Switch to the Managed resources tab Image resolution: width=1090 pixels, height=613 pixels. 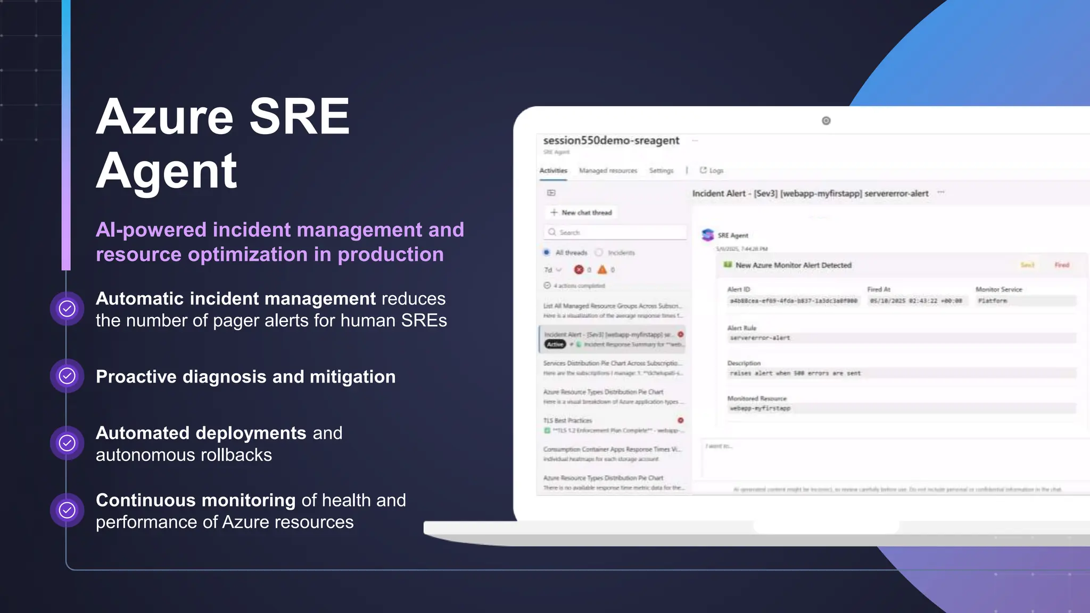tap(608, 171)
